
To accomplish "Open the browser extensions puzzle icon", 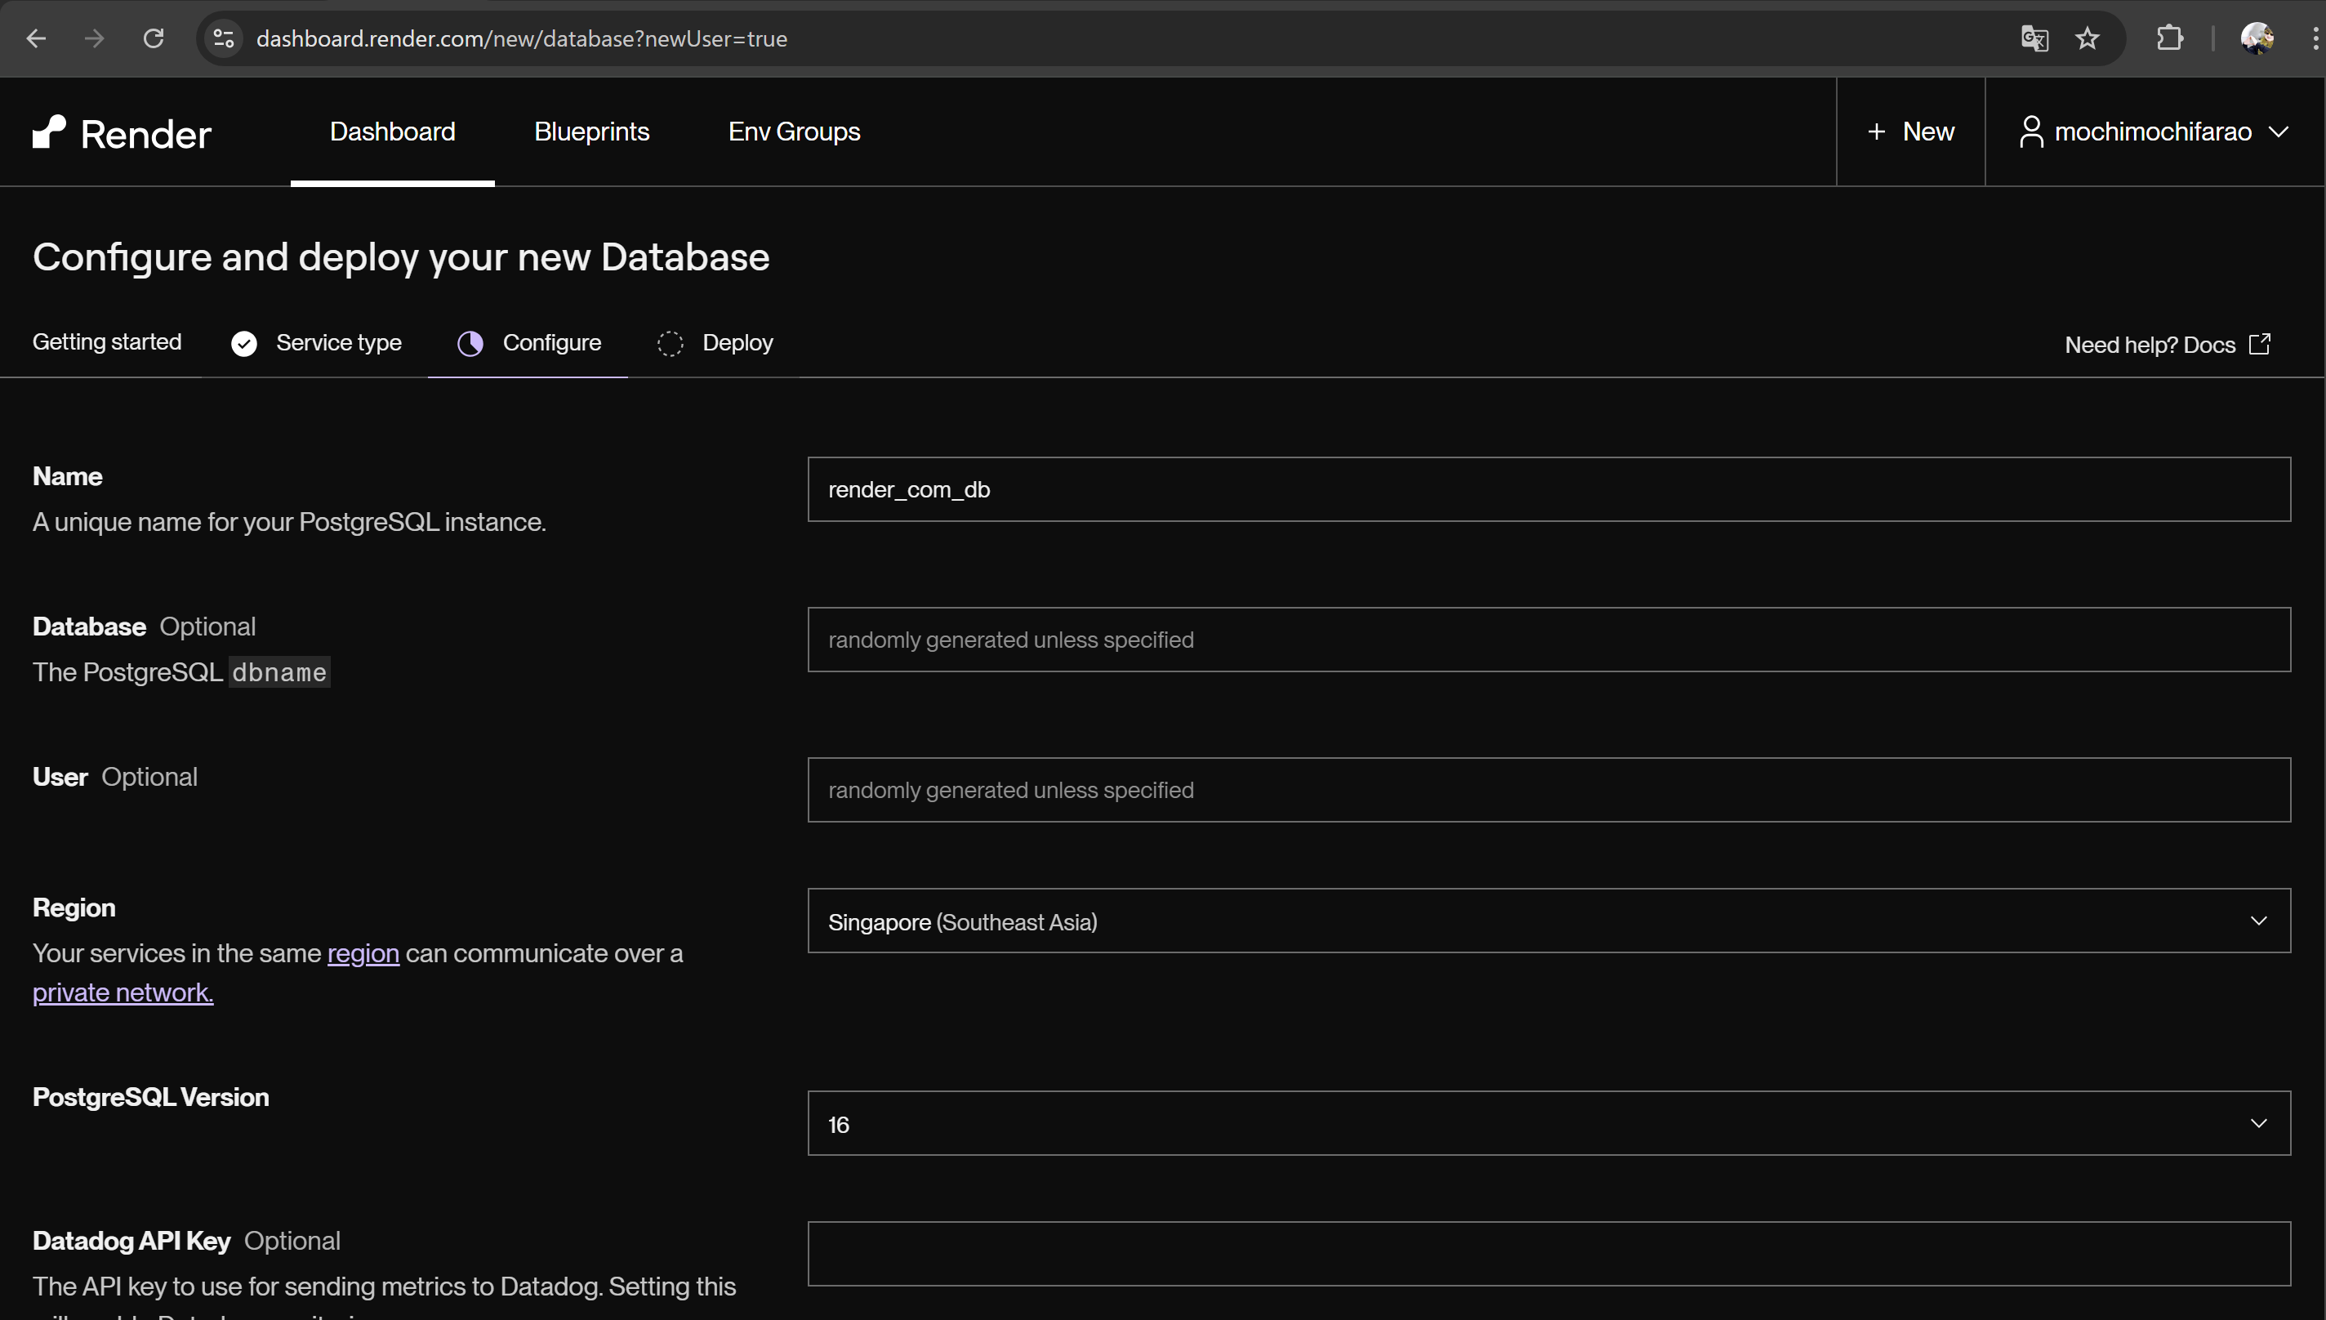I will pyautogui.click(x=2169, y=38).
